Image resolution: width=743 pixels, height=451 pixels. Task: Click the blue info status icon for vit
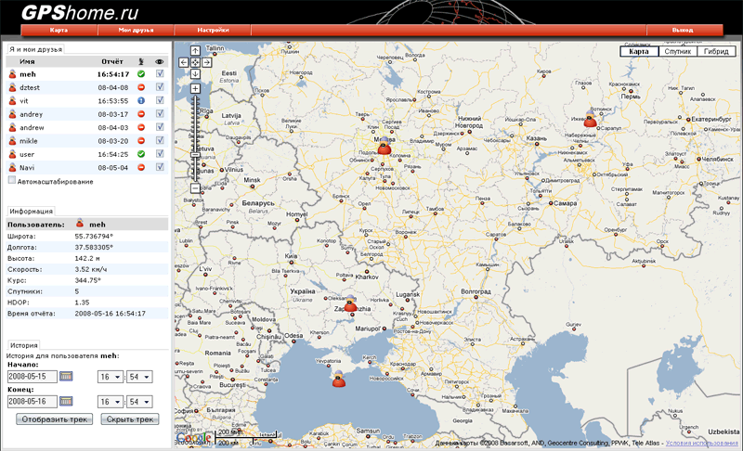[x=141, y=101]
